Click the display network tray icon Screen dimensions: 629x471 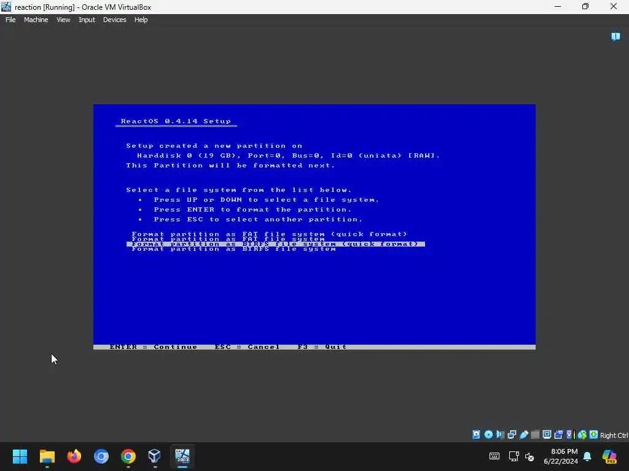[514, 456]
